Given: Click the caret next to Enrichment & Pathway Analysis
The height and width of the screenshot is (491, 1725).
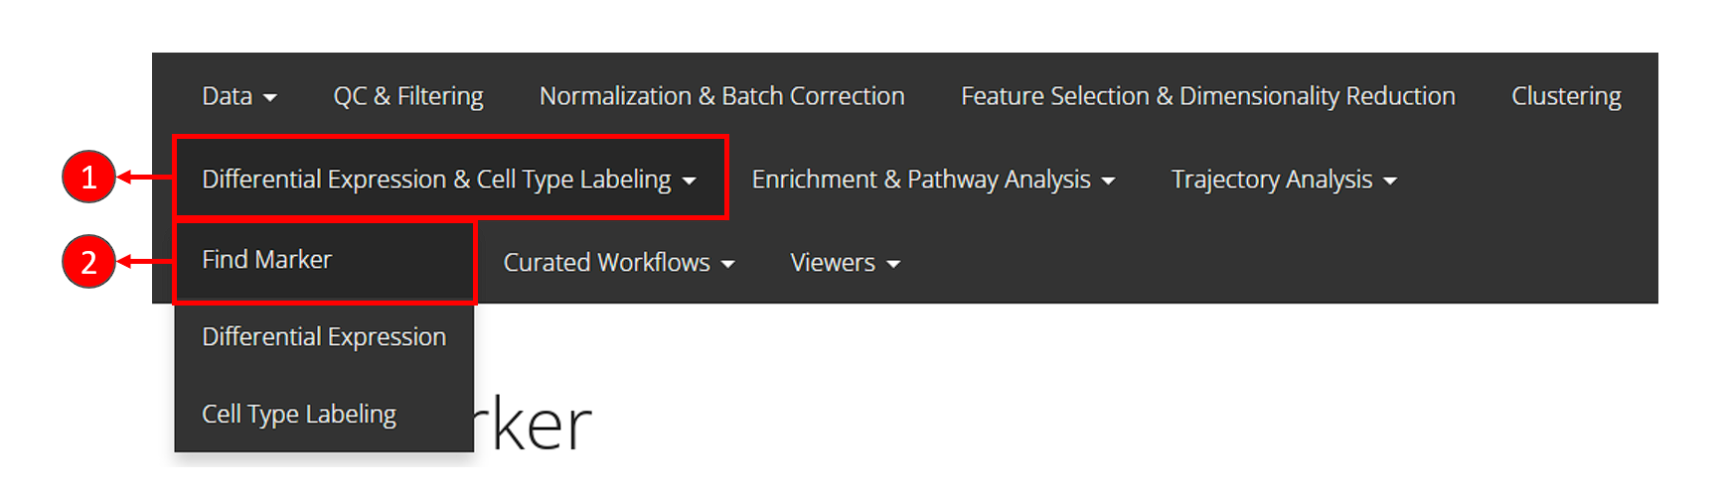Looking at the screenshot, I should pos(1108,181).
